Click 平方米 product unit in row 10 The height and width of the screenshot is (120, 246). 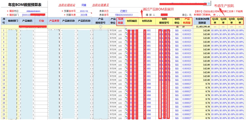tap(113, 65)
